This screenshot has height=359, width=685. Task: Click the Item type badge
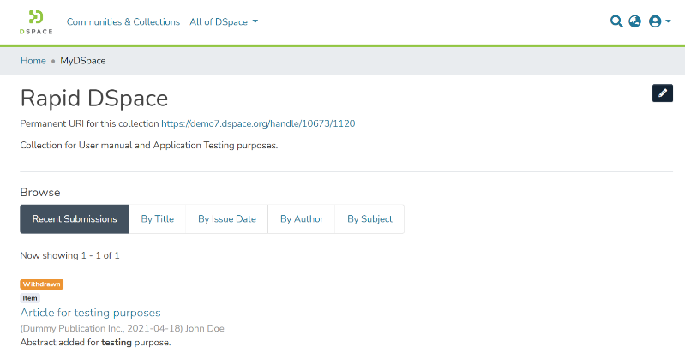[30, 298]
